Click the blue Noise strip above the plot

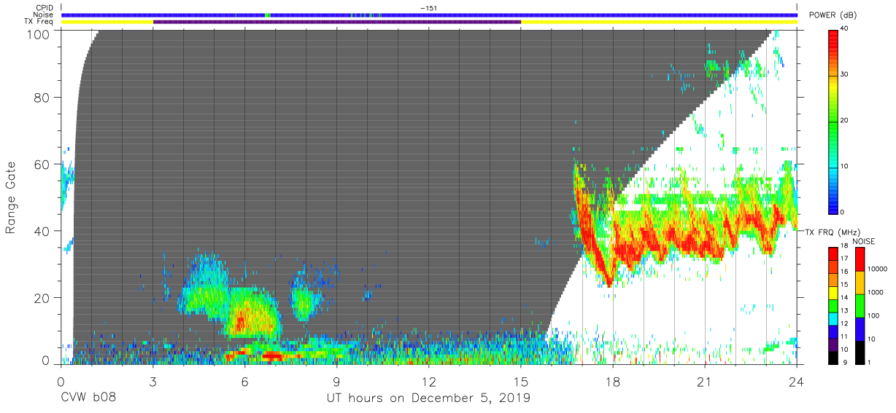click(429, 15)
